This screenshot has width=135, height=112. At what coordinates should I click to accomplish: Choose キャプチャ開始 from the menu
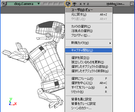point(89,50)
